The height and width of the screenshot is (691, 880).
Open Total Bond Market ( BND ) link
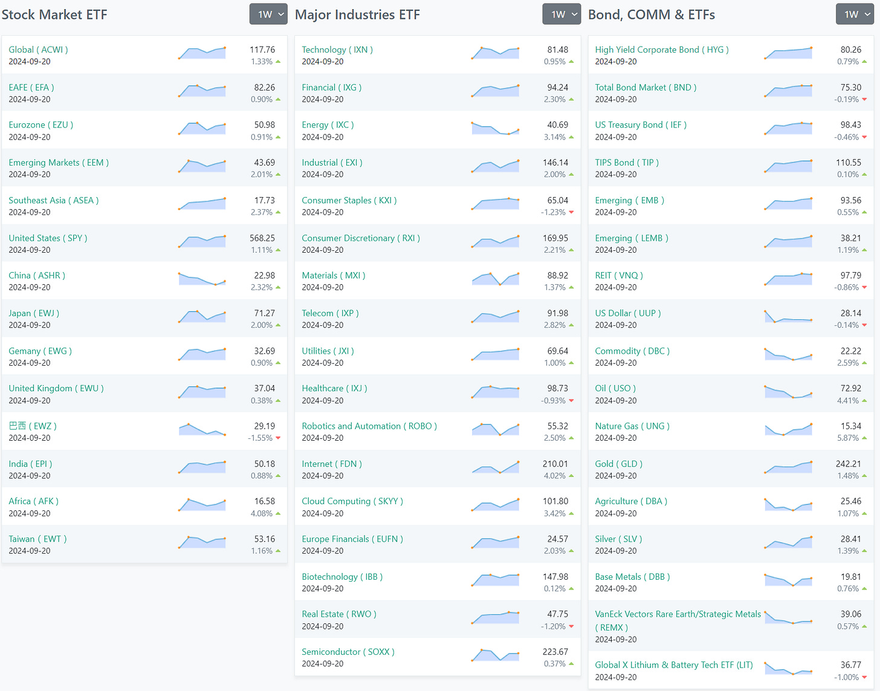point(645,87)
